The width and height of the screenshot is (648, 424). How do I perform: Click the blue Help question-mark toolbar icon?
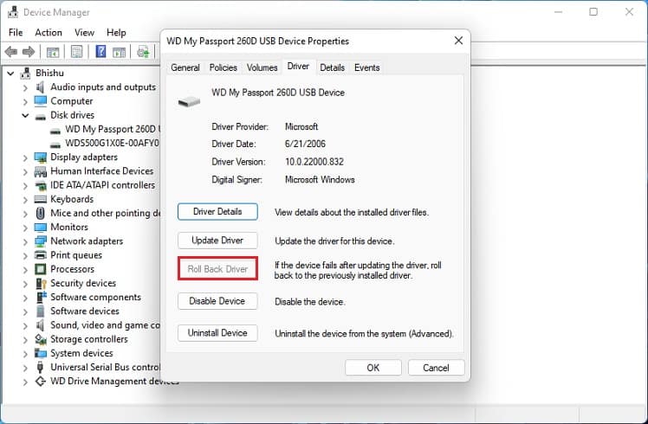pyautogui.click(x=100, y=52)
